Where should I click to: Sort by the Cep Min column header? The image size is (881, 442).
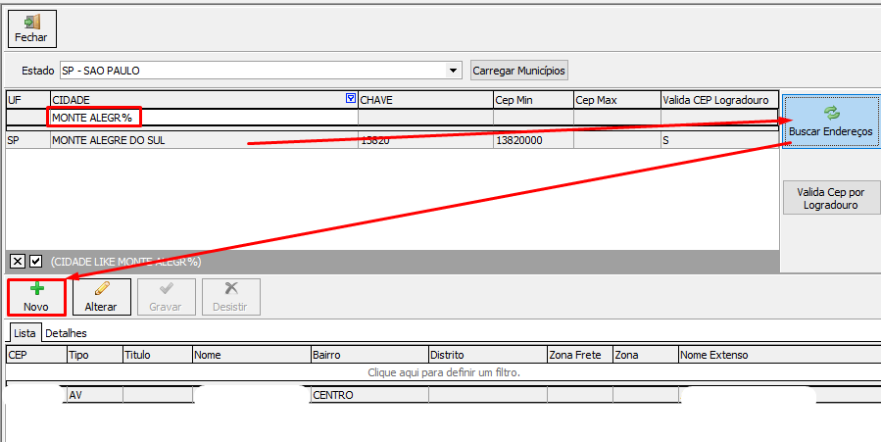[x=531, y=100]
